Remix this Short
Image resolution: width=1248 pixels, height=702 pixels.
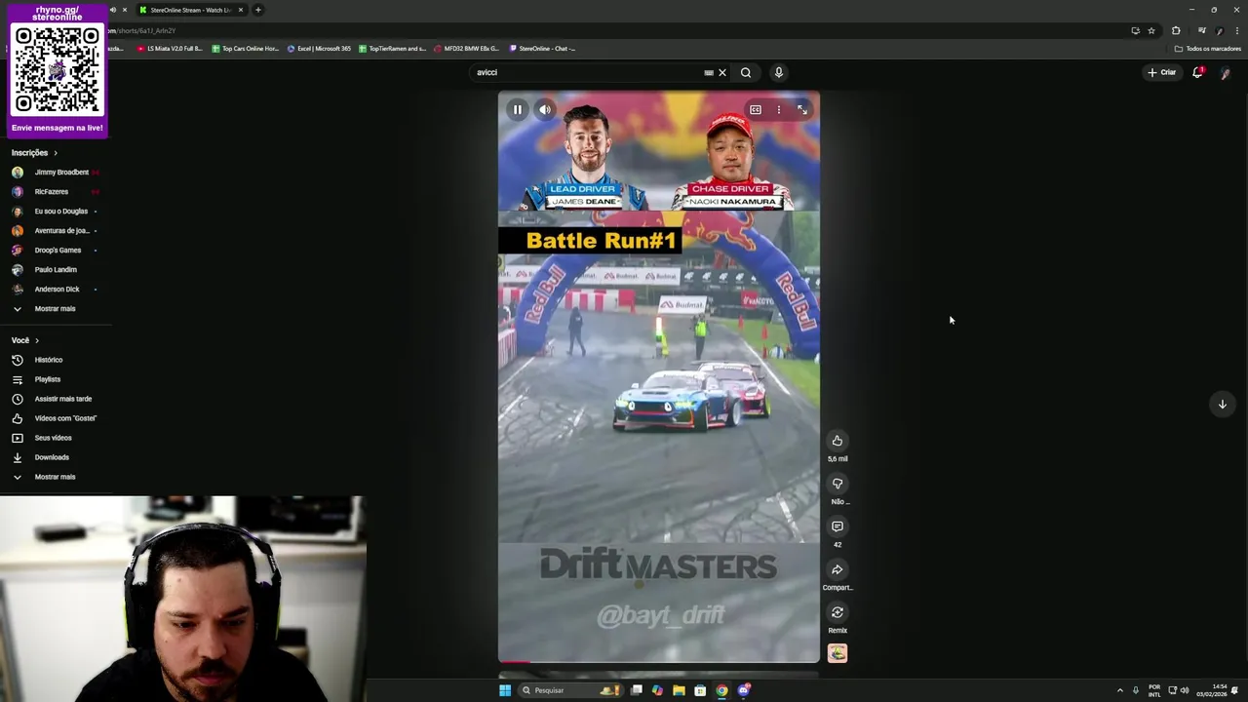click(x=838, y=612)
